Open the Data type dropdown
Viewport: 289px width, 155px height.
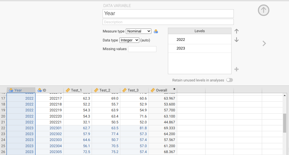(129, 40)
